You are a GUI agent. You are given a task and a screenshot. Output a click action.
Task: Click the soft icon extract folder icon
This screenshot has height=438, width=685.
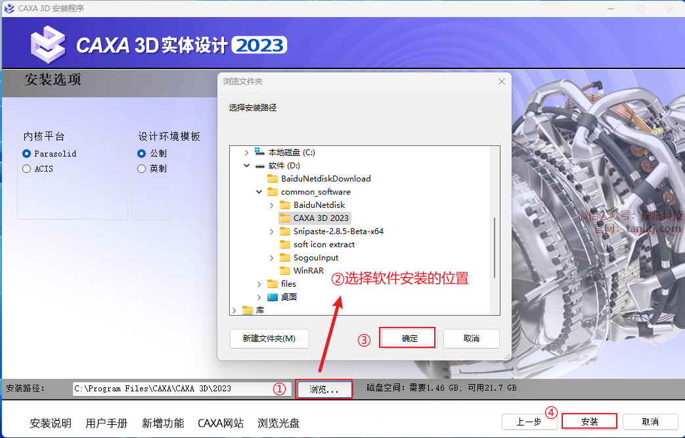coord(285,244)
